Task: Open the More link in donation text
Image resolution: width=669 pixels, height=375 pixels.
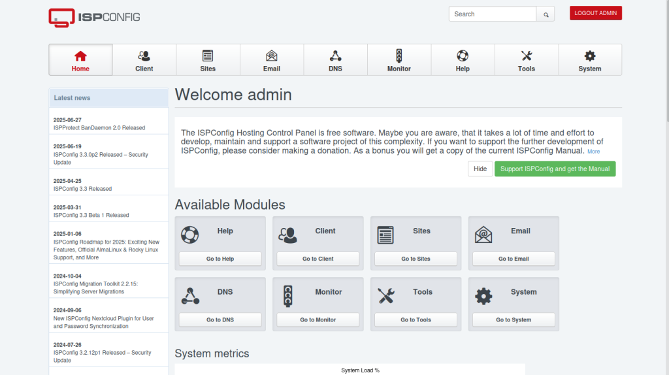Action: coord(593,152)
